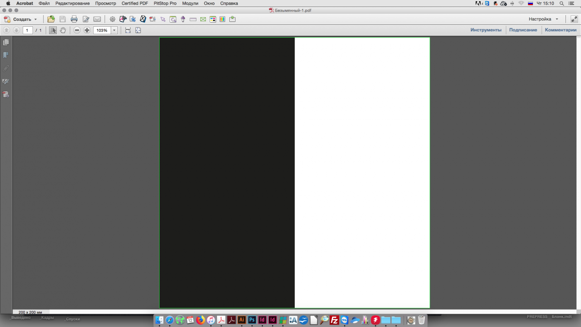
Task: Click the black left half of page
Action: click(x=227, y=173)
